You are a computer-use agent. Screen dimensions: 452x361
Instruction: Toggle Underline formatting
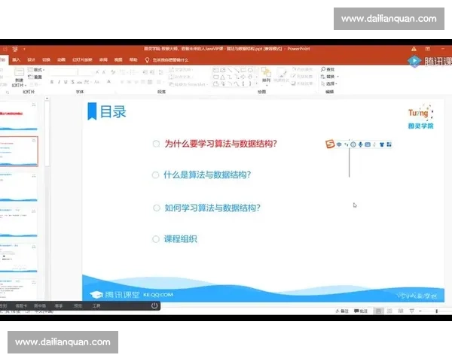pos(66,82)
